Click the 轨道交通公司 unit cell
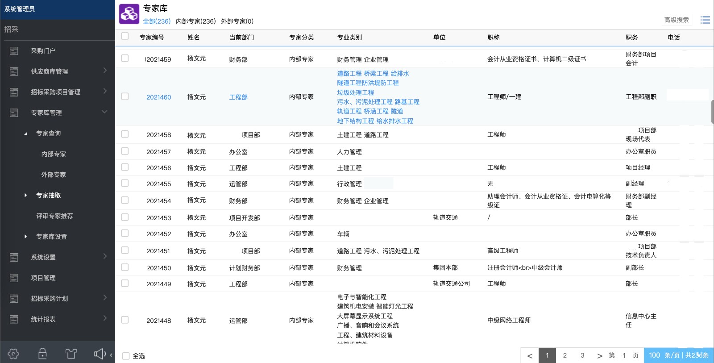This screenshot has width=714, height=363. [x=452, y=284]
